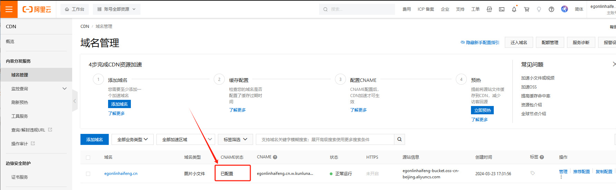Open the hamburger navigation menu
The image size is (616, 190).
(9, 9)
